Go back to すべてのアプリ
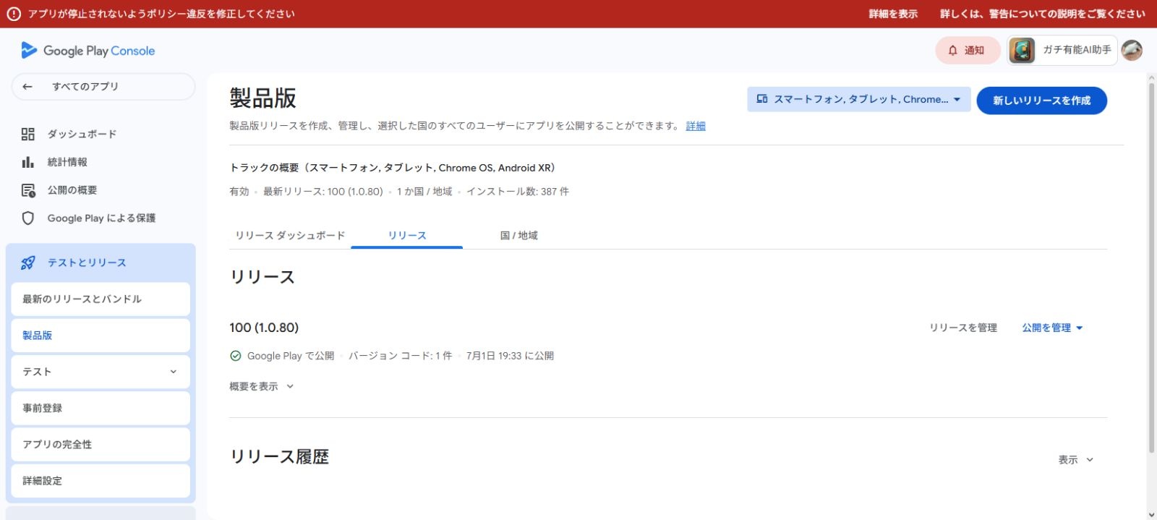The image size is (1157, 520). point(103,87)
